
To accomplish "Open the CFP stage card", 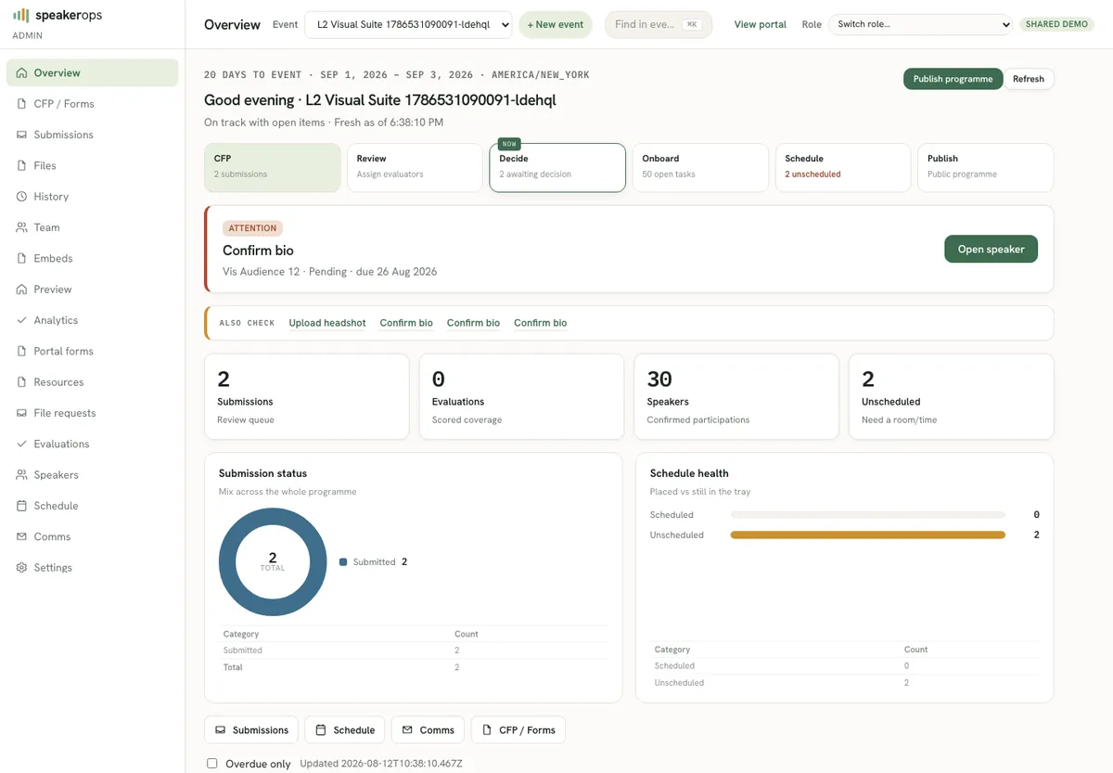I will click(273, 168).
